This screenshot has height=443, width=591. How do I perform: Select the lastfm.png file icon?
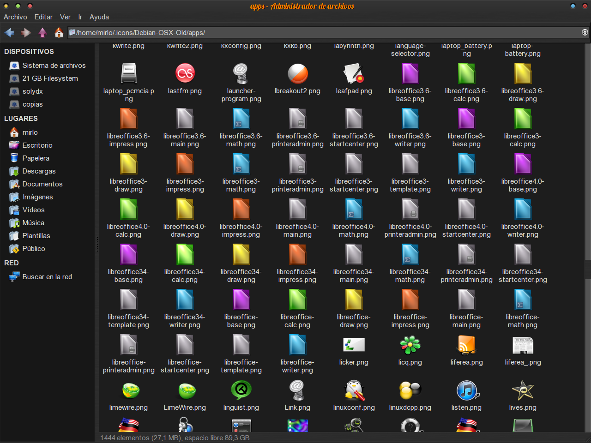coord(185,73)
